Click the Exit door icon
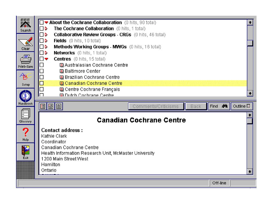Image resolution: width=270 pixels, height=202 pixels. click(26, 152)
